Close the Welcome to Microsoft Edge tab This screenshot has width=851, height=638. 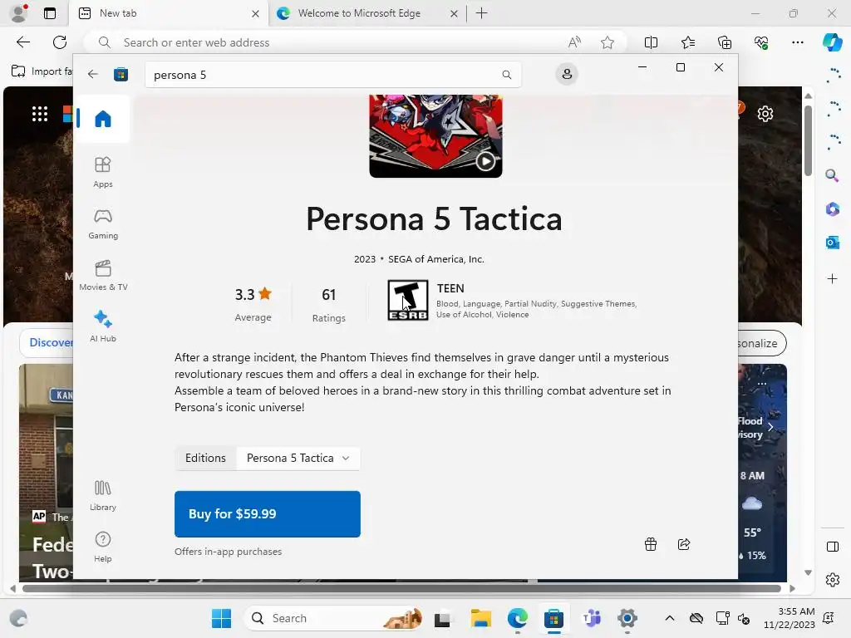click(454, 13)
